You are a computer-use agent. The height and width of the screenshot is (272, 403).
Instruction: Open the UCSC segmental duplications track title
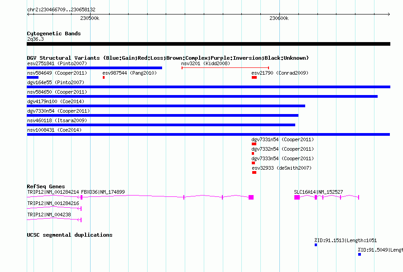[70, 235]
